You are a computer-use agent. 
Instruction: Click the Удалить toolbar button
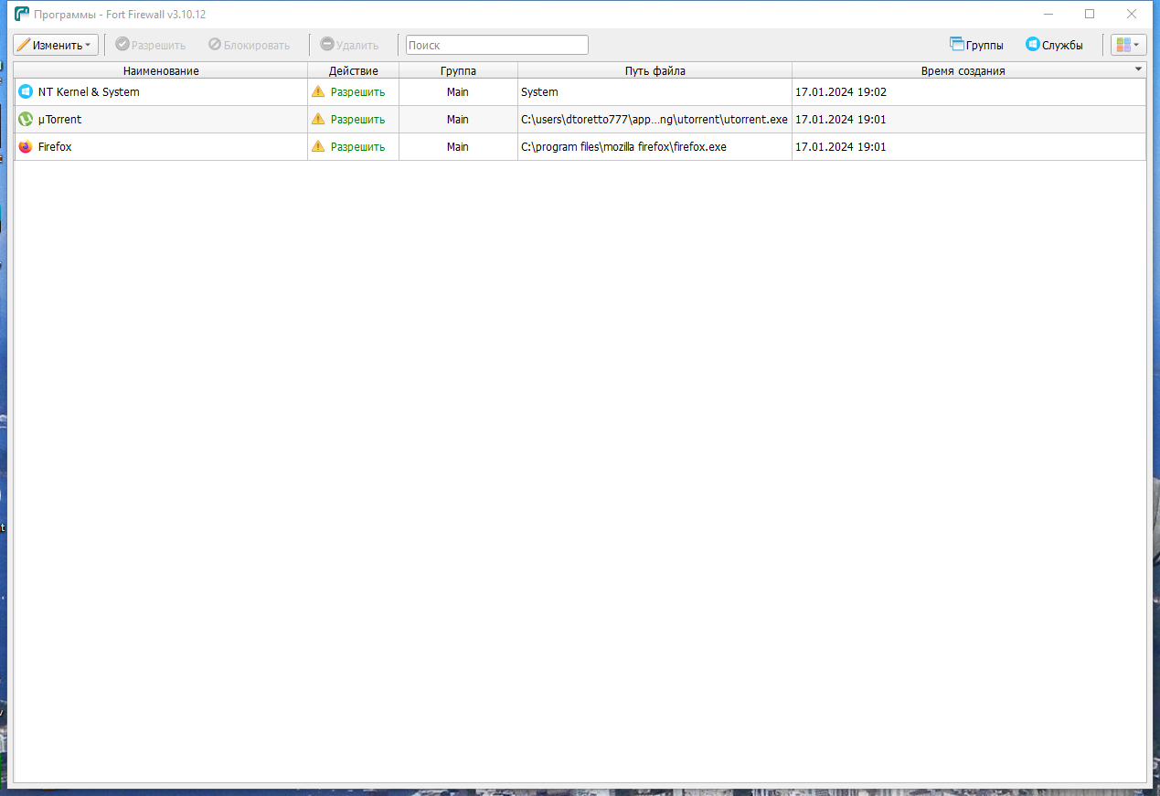[349, 45]
